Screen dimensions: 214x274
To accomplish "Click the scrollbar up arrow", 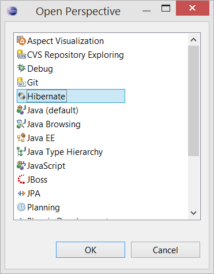I will pyautogui.click(x=193, y=40).
